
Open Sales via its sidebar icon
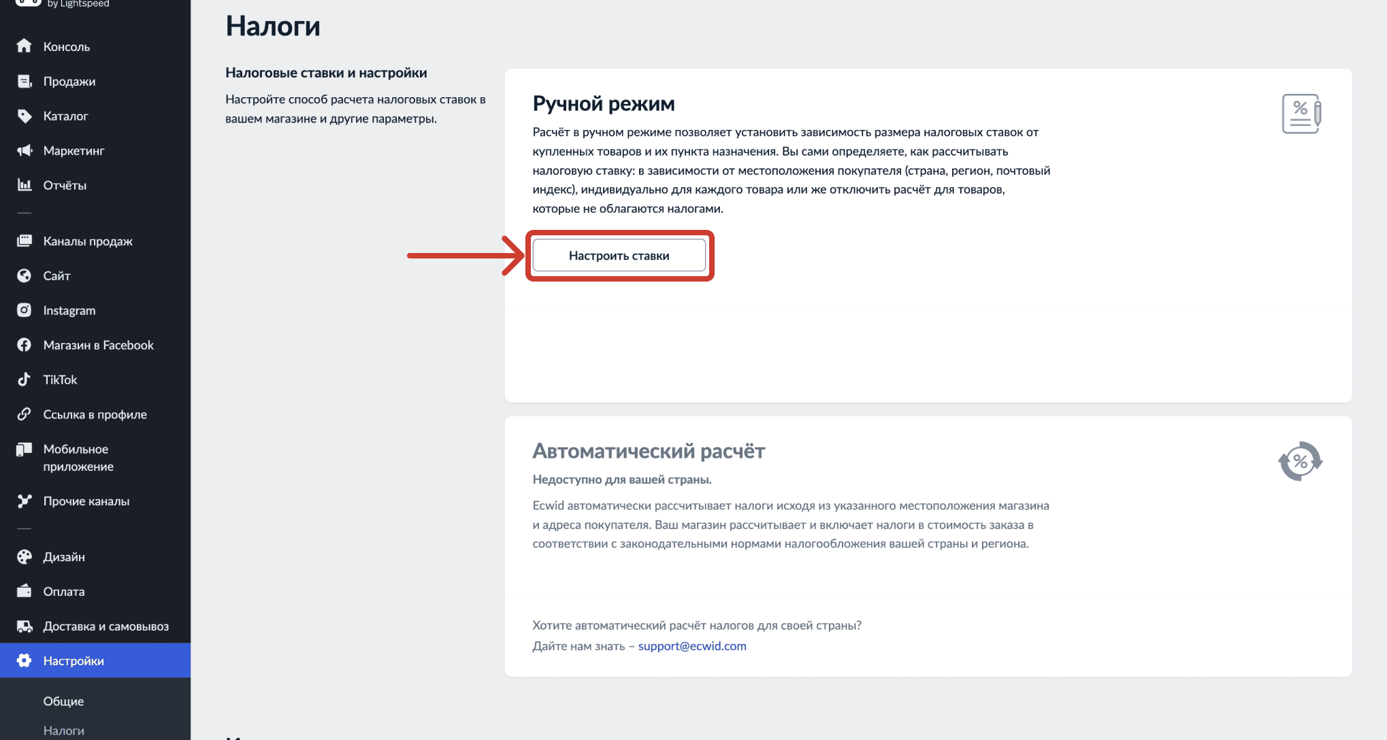[25, 82]
